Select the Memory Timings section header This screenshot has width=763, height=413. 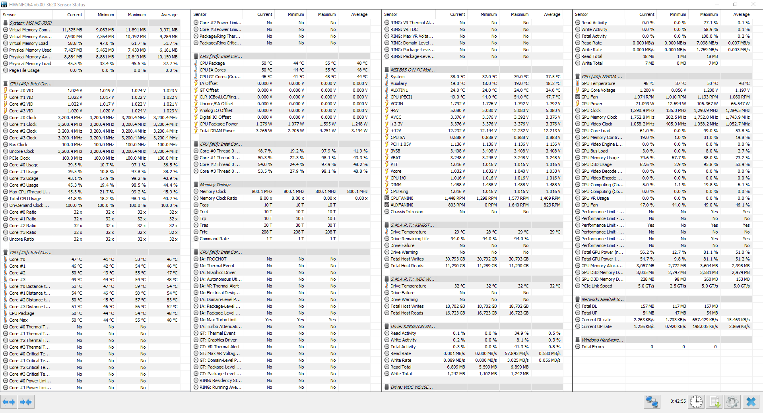215,185
